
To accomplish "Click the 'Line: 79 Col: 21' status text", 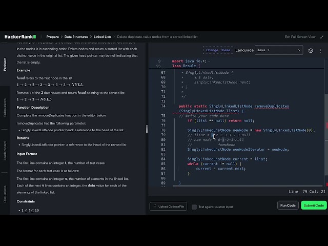I will point(307,192).
